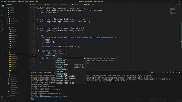
Task: Select the 'userInfos' suggestion
Action: coord(71,60)
